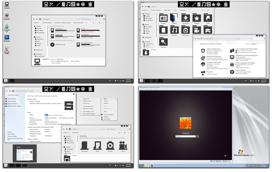The height and width of the screenshot is (172, 272).
Task: Select the Removable Disk (H:) drive icon
Action: coord(78,45)
